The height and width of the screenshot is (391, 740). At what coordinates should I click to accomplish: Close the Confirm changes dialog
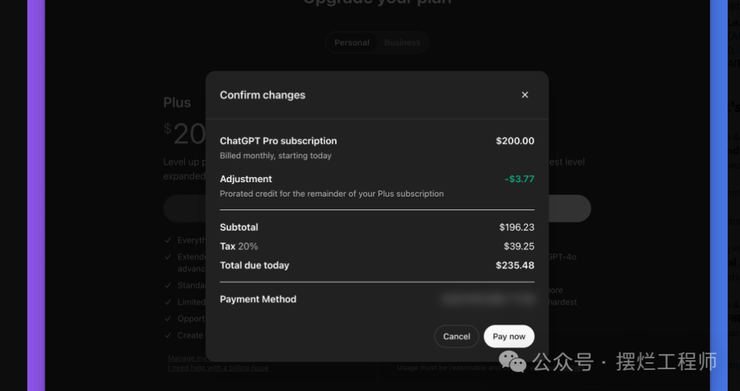pyautogui.click(x=525, y=95)
